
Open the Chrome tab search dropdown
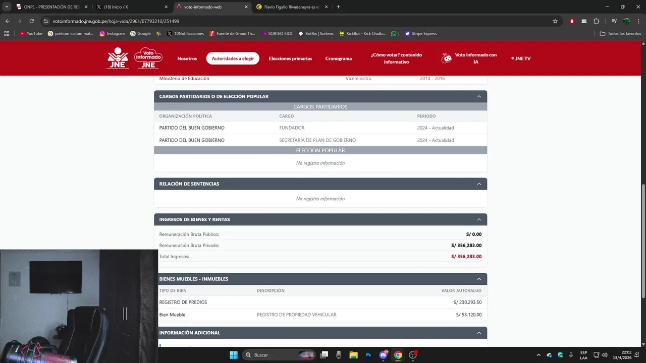(x=7, y=7)
